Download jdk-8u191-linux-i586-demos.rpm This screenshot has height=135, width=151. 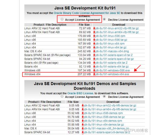103,113
